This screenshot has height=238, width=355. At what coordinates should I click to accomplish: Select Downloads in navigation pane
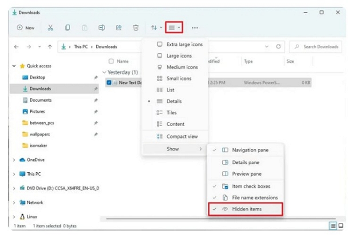[54, 88]
